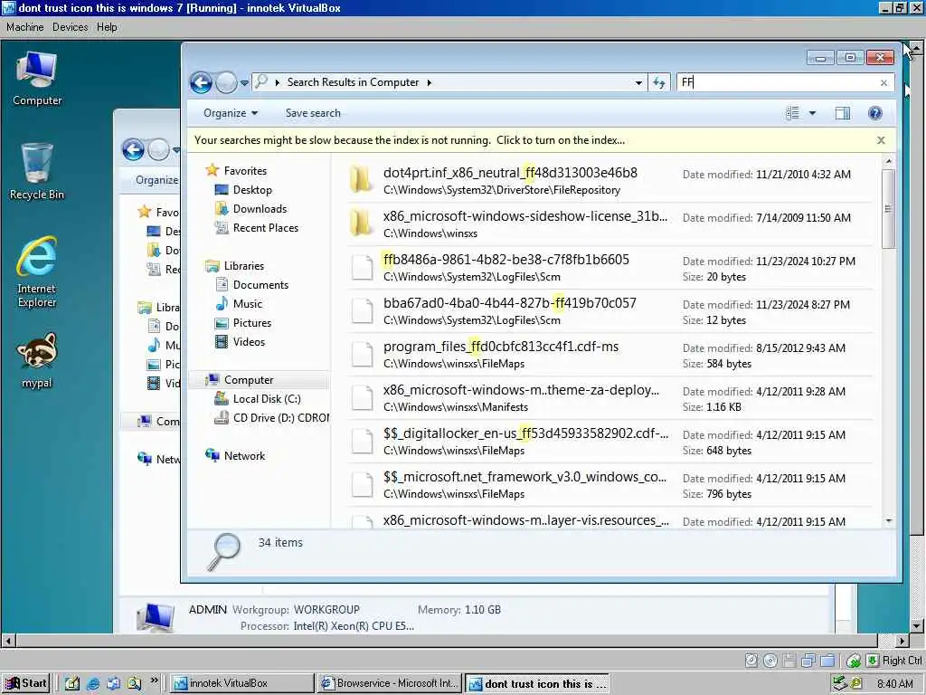The width and height of the screenshot is (926, 695).
Task: Switch to Browservice Microsoft Internet taskbar button
Action: [x=389, y=683]
